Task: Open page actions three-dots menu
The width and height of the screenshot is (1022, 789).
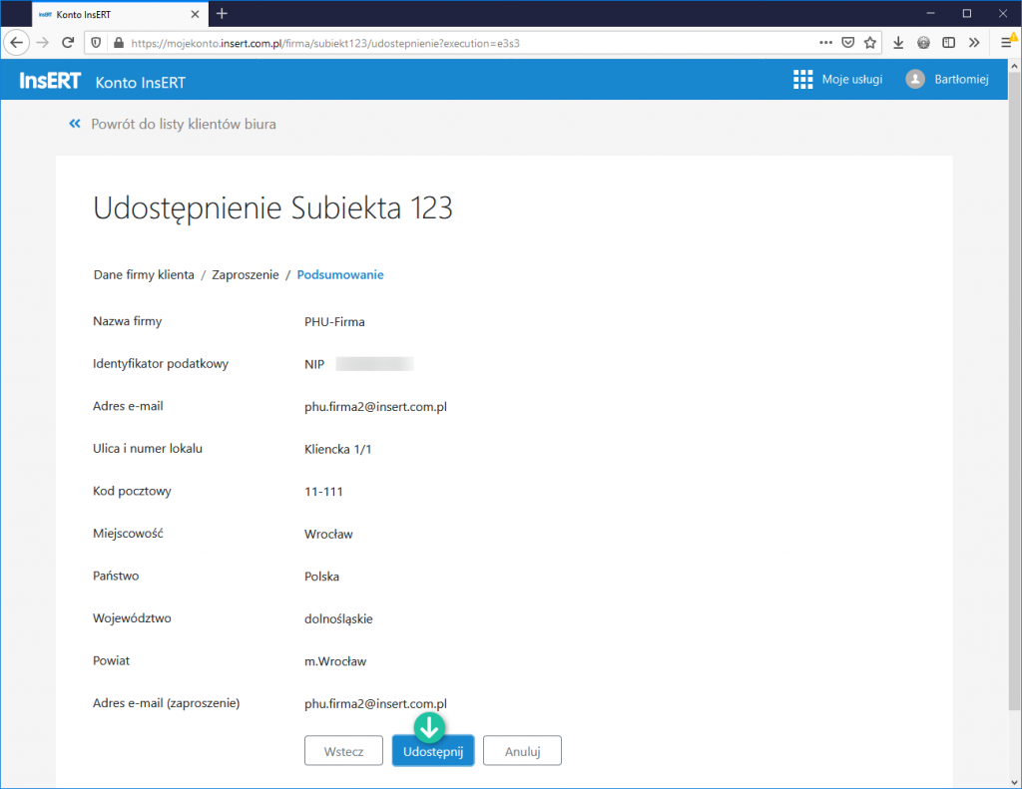Action: coord(825,42)
